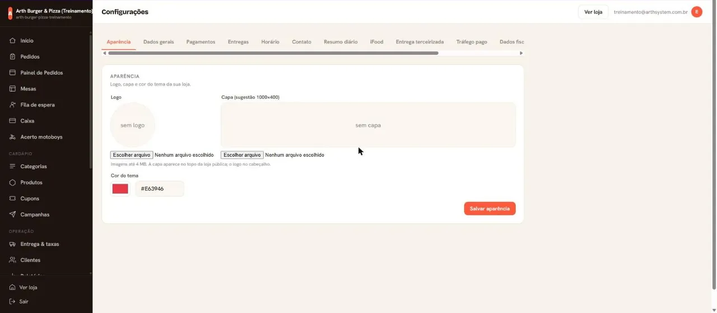
Task: Open Campanhas paper-plane icon
Action: [x=12, y=214]
